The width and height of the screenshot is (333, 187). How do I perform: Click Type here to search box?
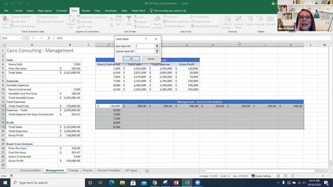[x=47, y=183]
